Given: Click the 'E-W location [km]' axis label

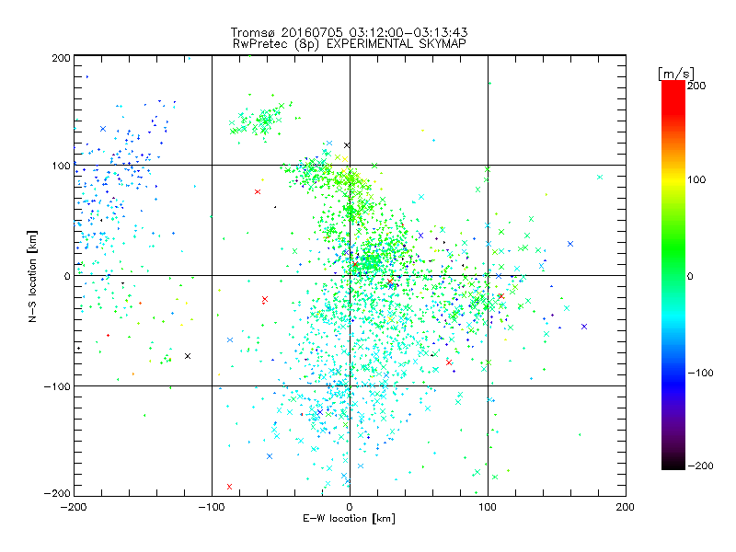Looking at the screenshot, I should click(349, 519).
